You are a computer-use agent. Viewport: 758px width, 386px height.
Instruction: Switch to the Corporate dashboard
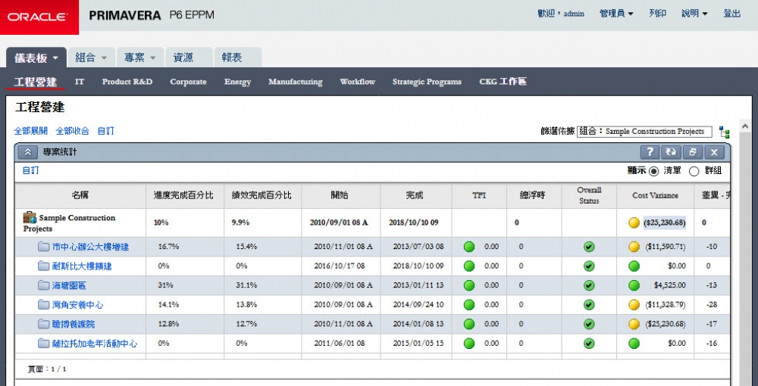[188, 82]
